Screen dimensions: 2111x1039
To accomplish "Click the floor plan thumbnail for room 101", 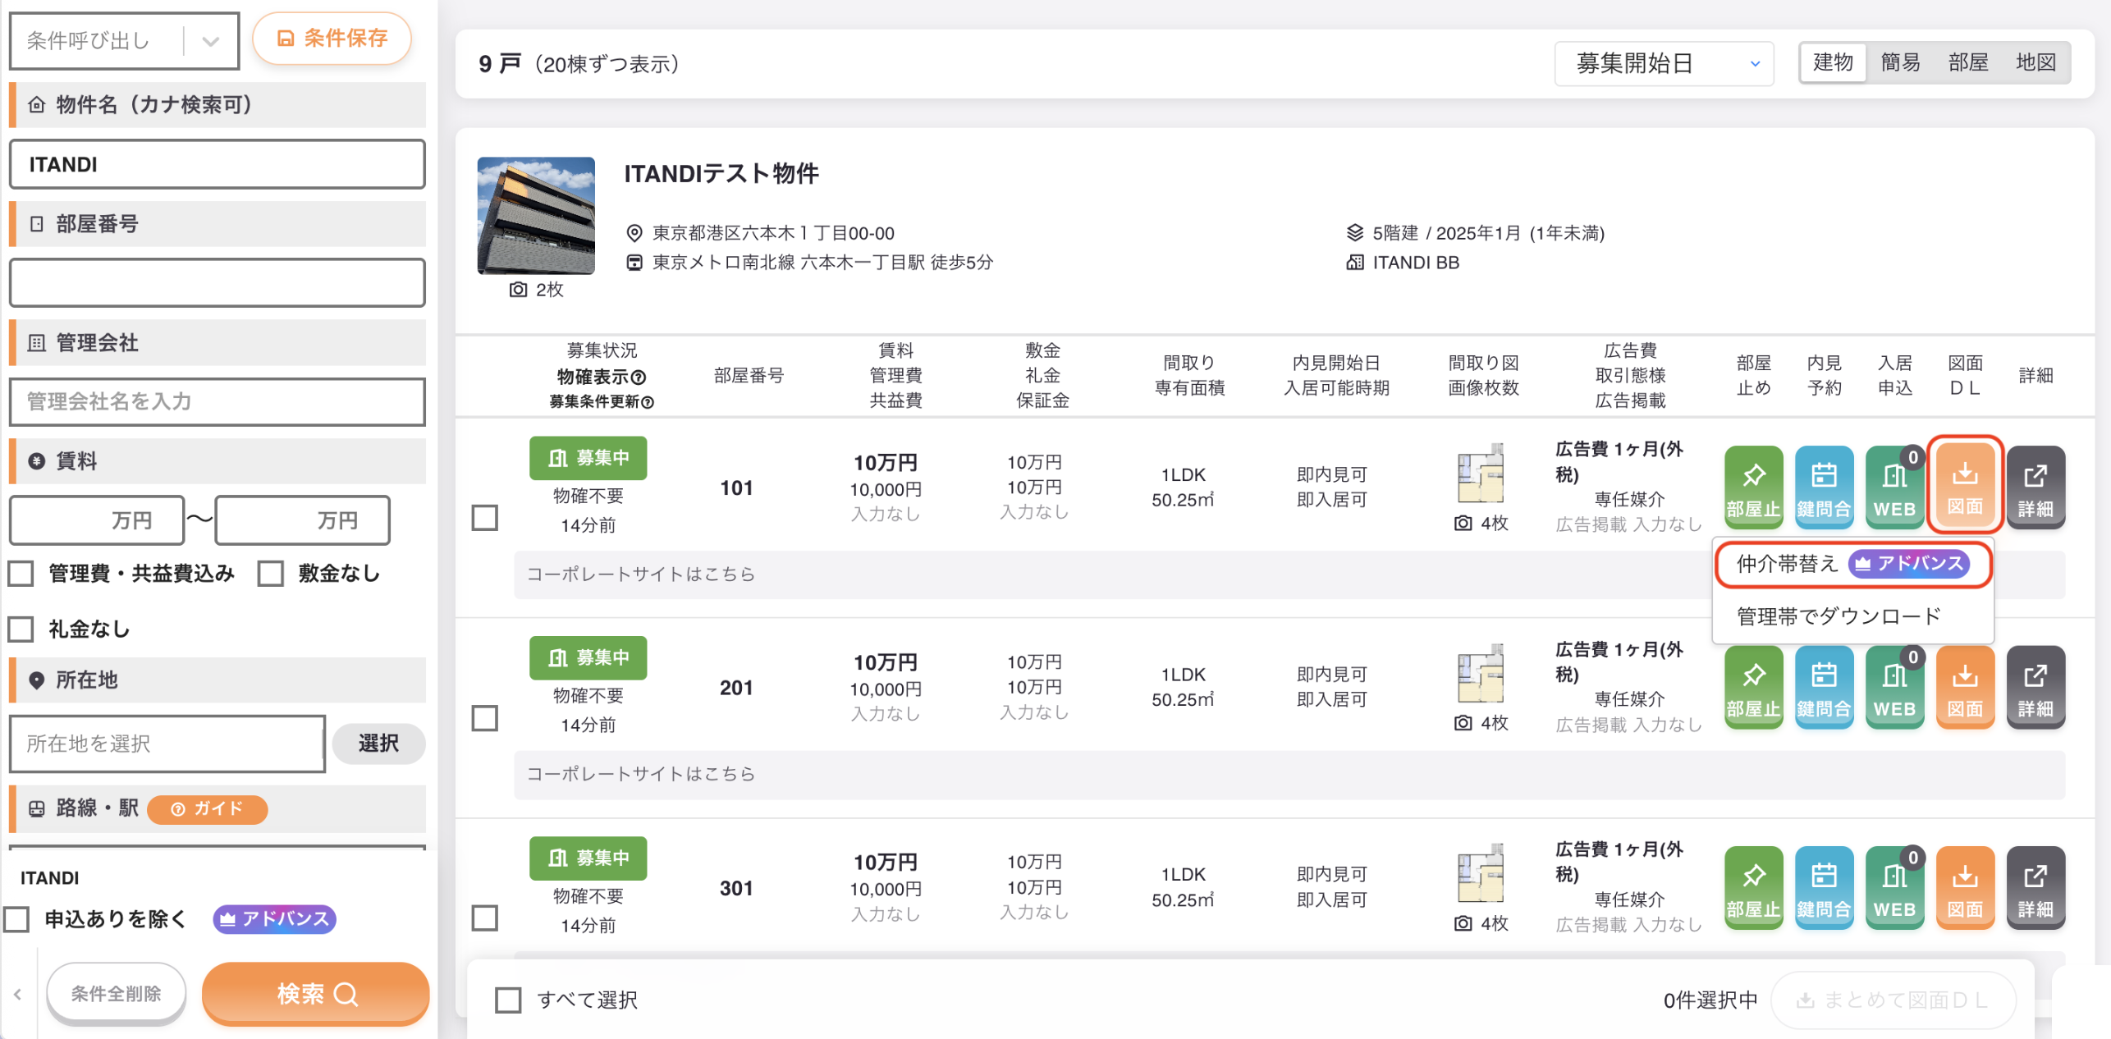I will pos(1481,474).
